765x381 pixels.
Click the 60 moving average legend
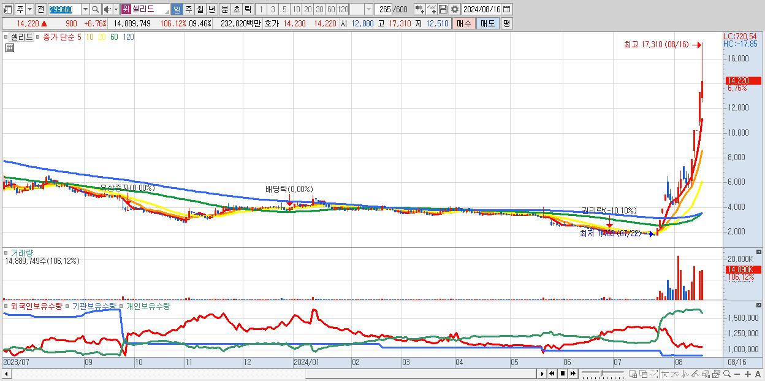coord(114,37)
